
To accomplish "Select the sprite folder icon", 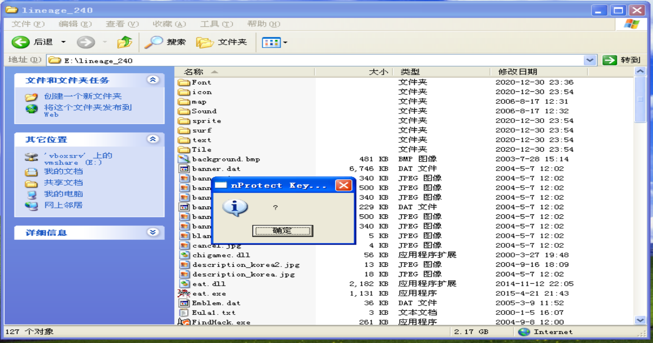I will (184, 121).
